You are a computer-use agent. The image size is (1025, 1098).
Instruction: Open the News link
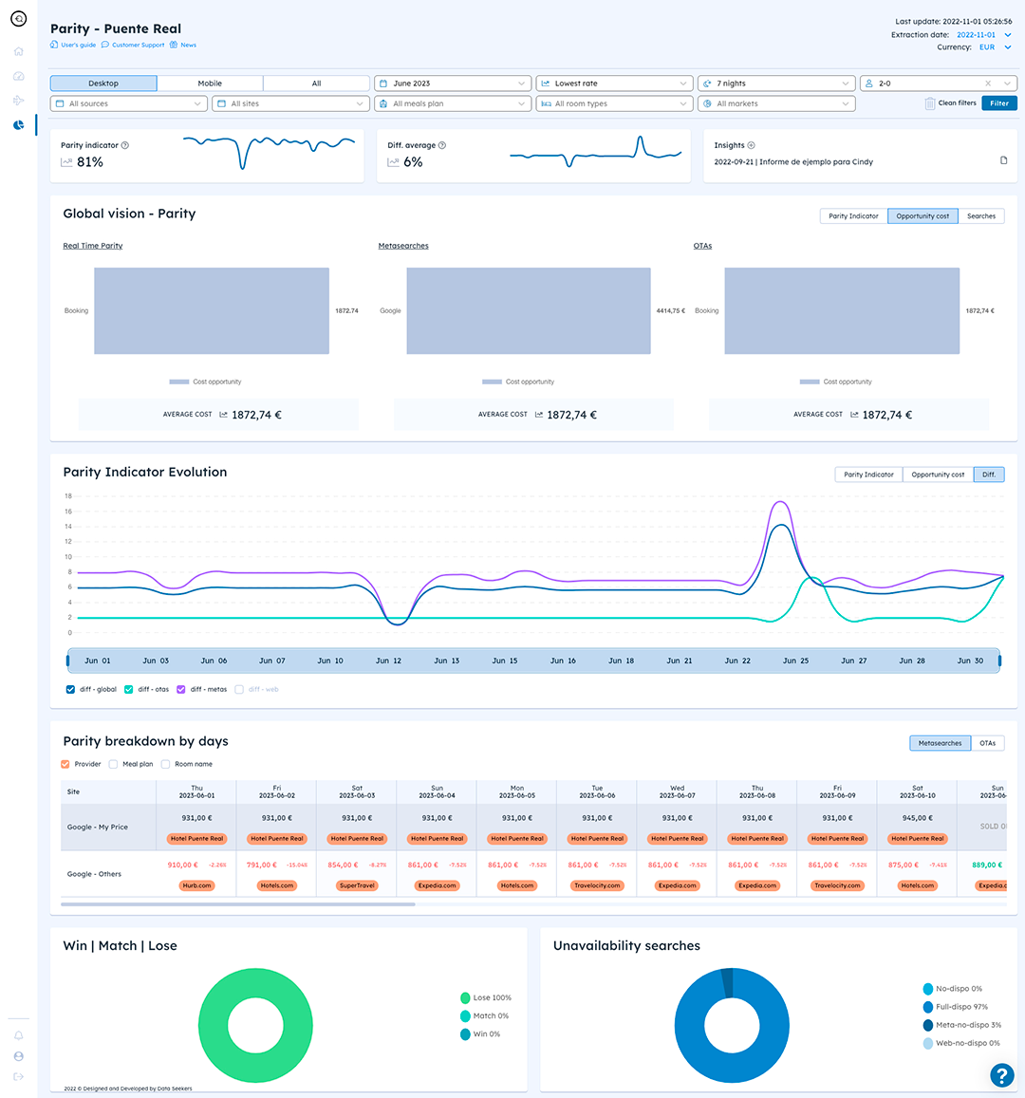[188, 45]
